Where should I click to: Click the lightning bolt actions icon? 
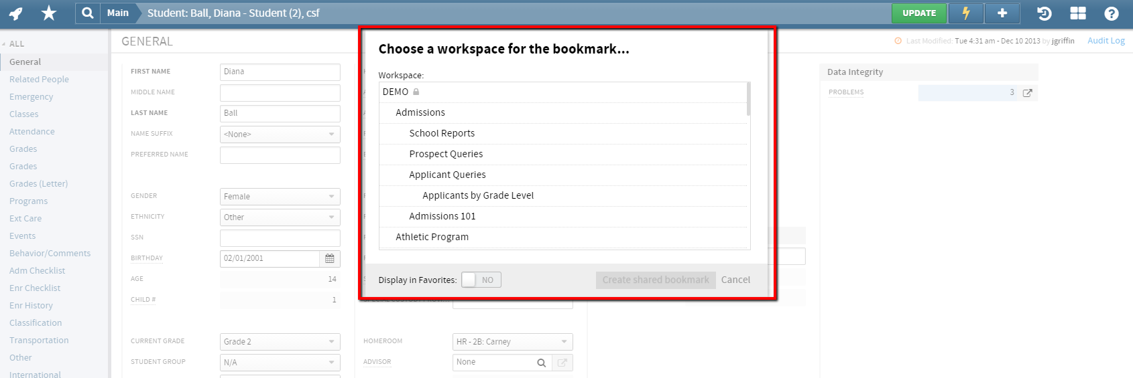966,13
